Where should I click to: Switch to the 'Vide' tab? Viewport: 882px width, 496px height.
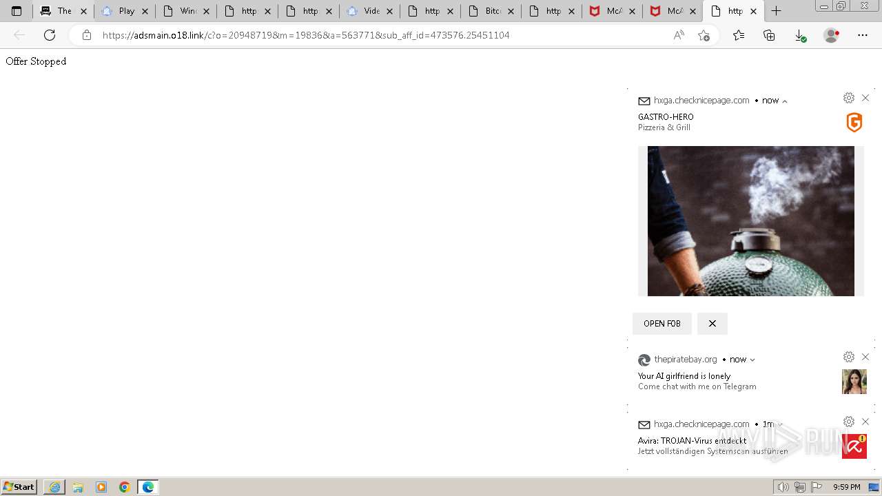pyautogui.click(x=369, y=11)
